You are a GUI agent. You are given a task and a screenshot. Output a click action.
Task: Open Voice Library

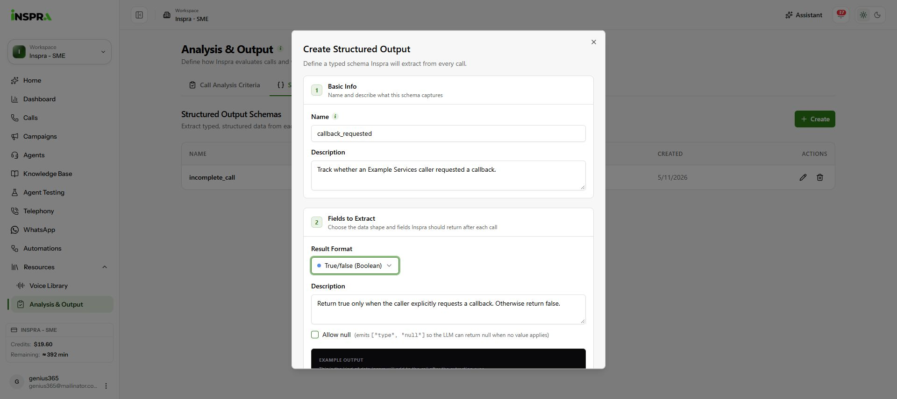(63, 286)
